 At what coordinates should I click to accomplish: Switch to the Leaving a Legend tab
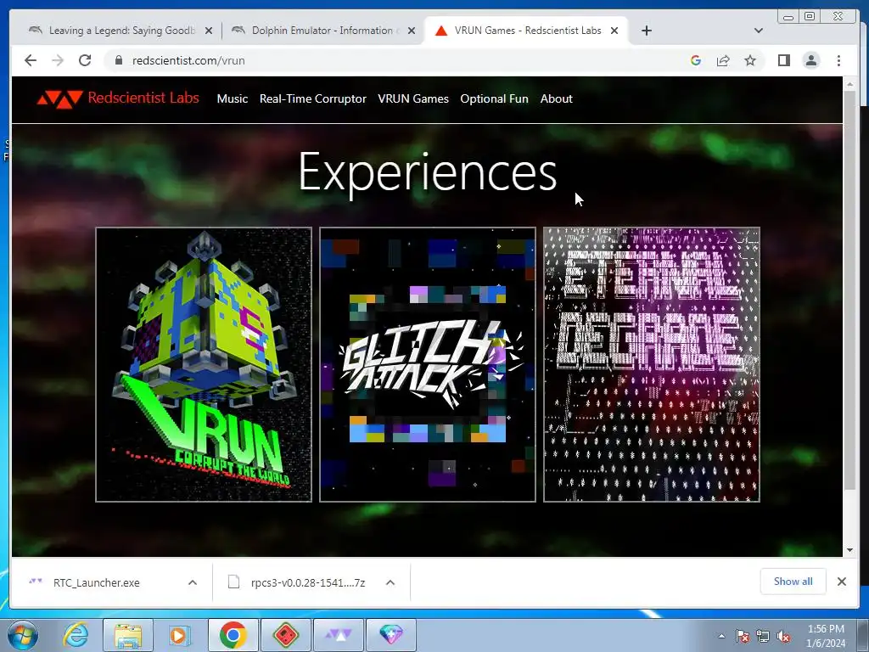(120, 31)
